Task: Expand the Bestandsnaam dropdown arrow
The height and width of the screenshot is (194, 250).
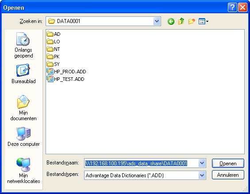Action: tap(202, 163)
